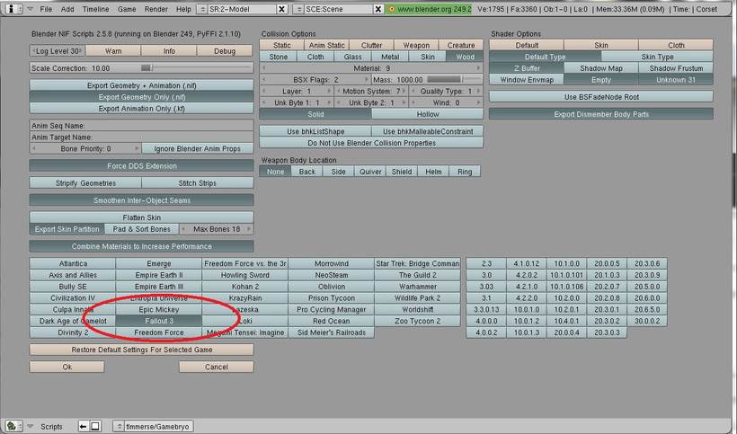Collapse header menus with the triangle near File
The height and width of the screenshot is (434, 737).
30,9
